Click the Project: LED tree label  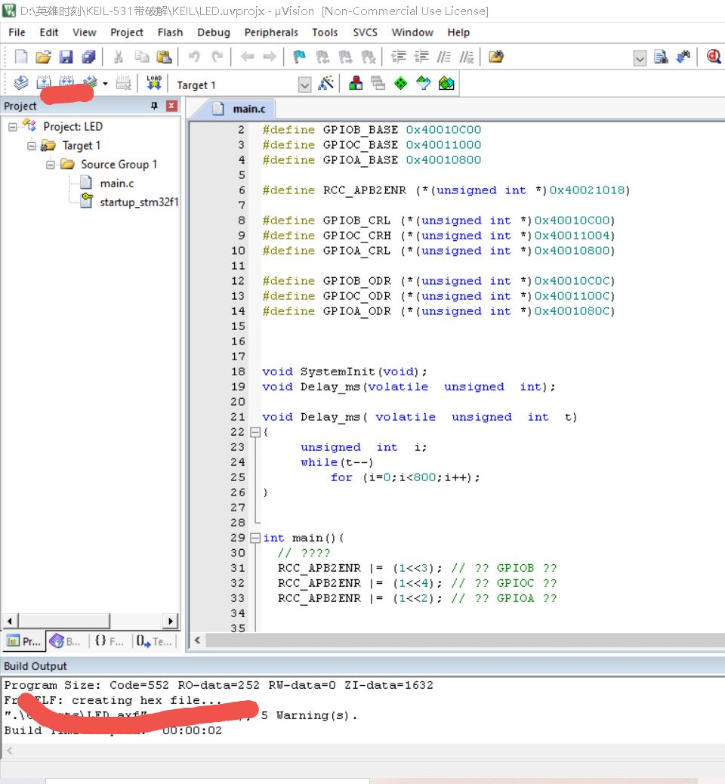72,126
